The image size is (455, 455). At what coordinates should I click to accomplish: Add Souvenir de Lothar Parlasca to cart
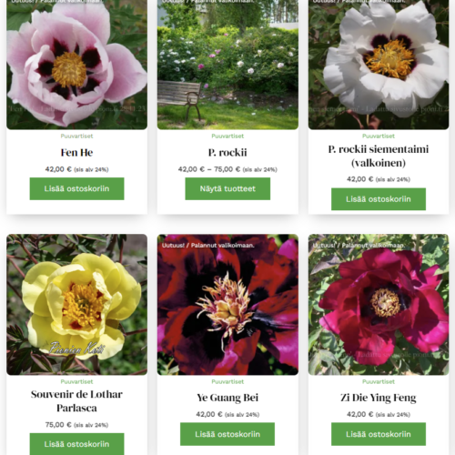[x=76, y=444]
